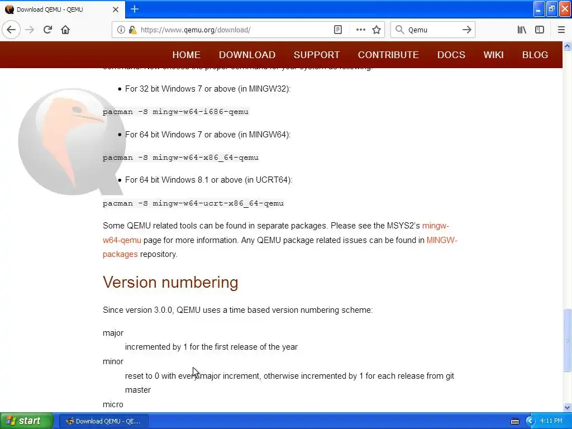
Task: Expand hidden tray icons arrow
Action: [x=530, y=421]
